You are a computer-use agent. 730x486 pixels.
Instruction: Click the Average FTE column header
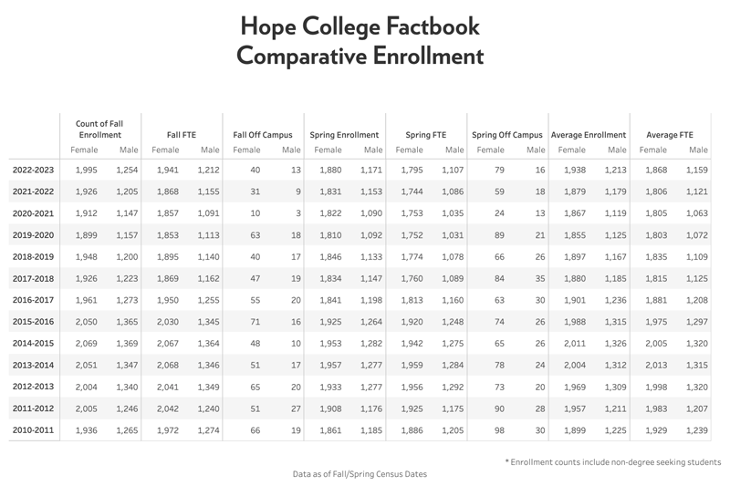[671, 135]
